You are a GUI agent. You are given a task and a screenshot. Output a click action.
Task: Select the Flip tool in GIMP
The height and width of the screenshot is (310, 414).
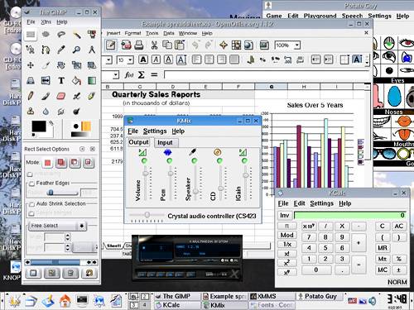click(46, 81)
